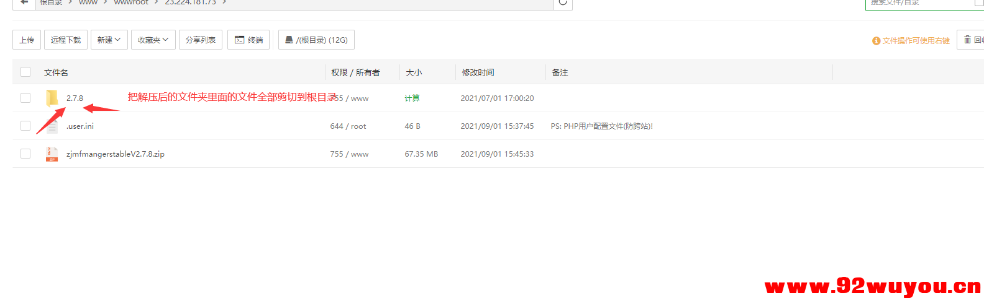Click the 备注 column header
Image resolution: width=984 pixels, height=301 pixels.
pyautogui.click(x=560, y=72)
